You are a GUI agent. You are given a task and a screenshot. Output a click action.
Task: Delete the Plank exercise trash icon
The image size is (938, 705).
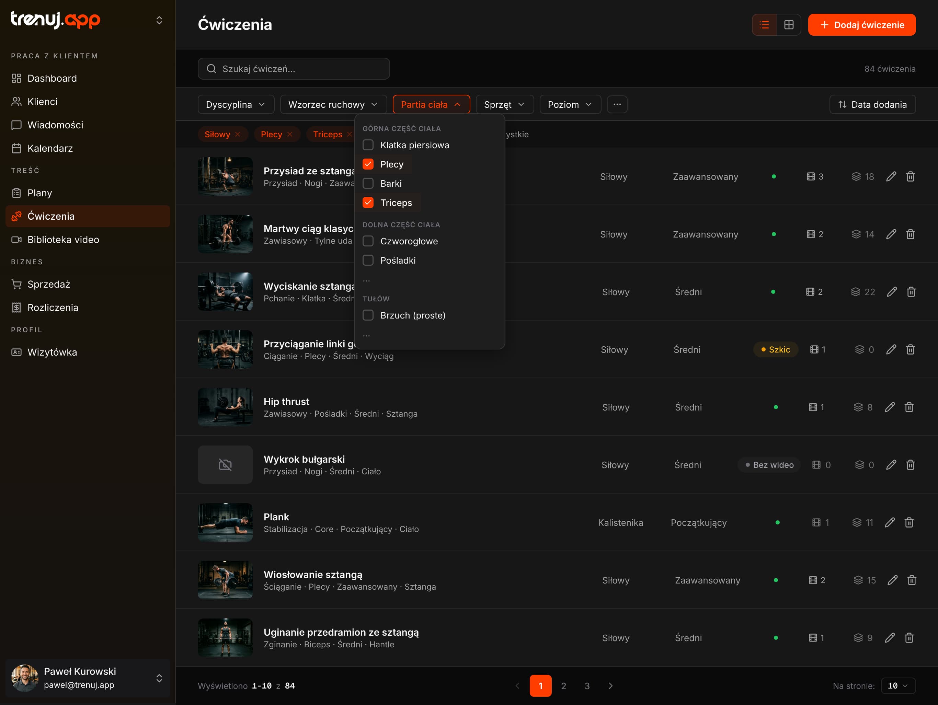[x=909, y=522]
